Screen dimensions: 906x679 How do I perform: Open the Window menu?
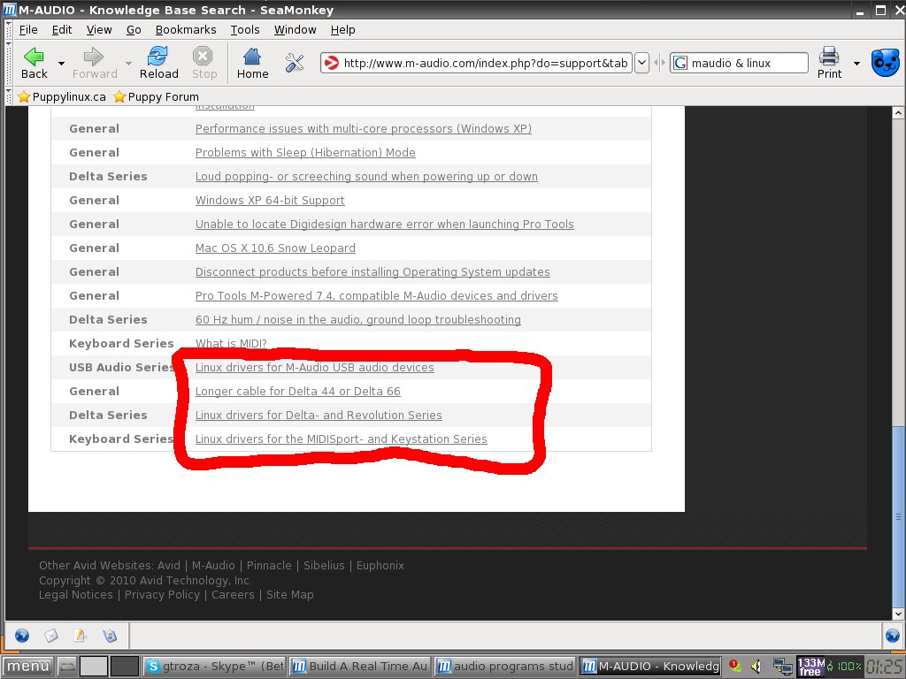point(295,29)
